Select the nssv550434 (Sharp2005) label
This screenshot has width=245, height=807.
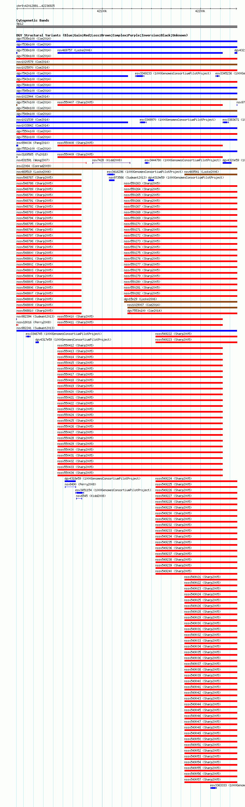tap(75, 473)
